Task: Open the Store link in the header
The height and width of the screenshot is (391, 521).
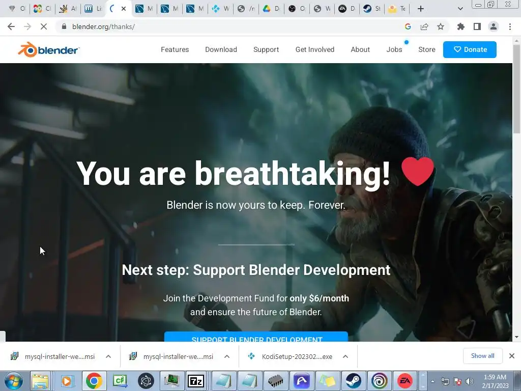Action: coord(427,49)
